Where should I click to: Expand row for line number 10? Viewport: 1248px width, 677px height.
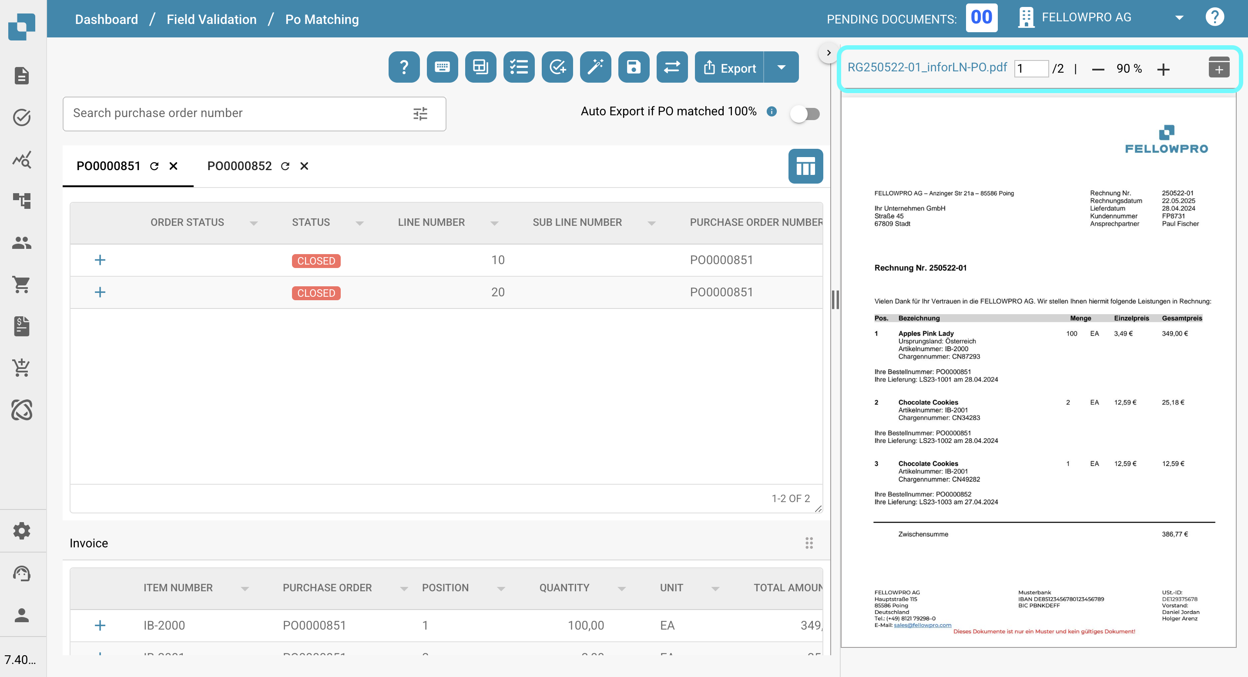point(100,260)
